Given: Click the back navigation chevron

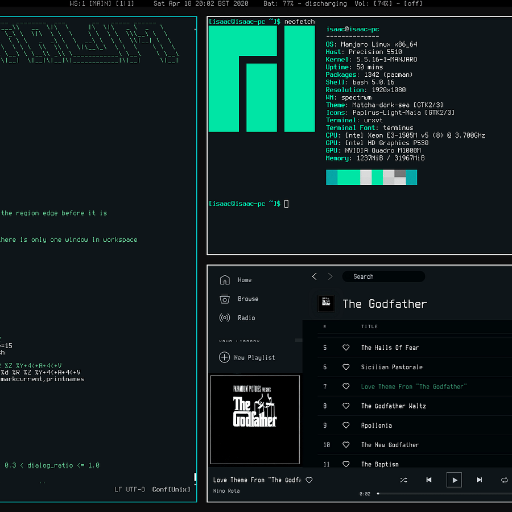Looking at the screenshot, I should (314, 276).
